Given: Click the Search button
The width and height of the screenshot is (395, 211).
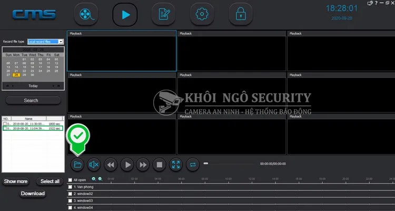Looking at the screenshot, I should tap(33, 100).
